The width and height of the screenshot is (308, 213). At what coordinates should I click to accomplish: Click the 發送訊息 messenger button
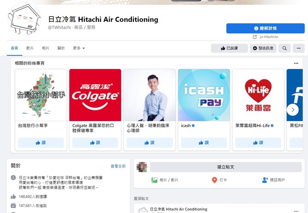(x=263, y=48)
